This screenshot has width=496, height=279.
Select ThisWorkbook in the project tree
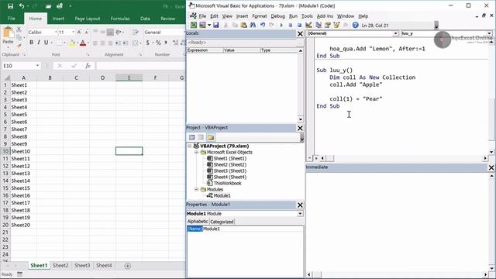coord(227,183)
